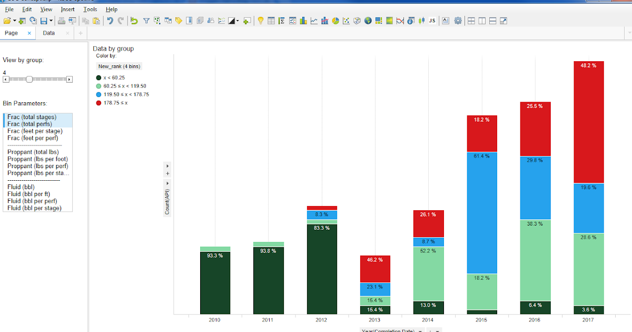The height and width of the screenshot is (332, 632).
Task: Insert a map chart visualization
Action: tap(367, 21)
